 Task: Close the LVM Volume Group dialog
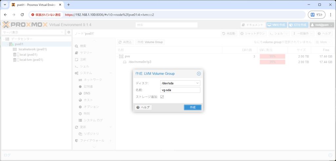pyautogui.click(x=199, y=73)
